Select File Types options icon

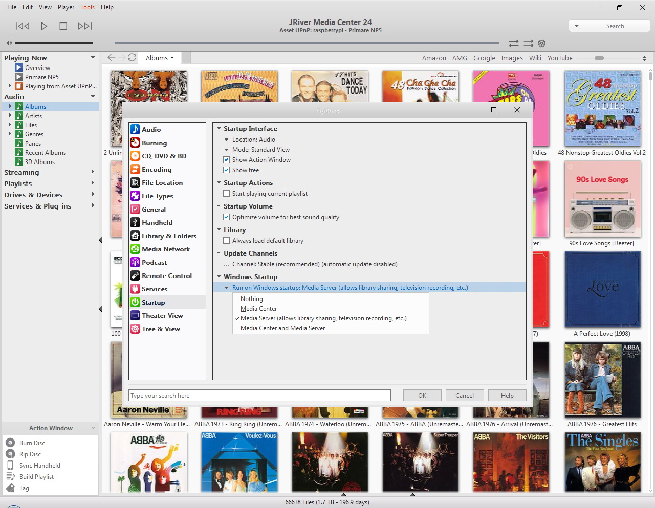pyautogui.click(x=135, y=196)
